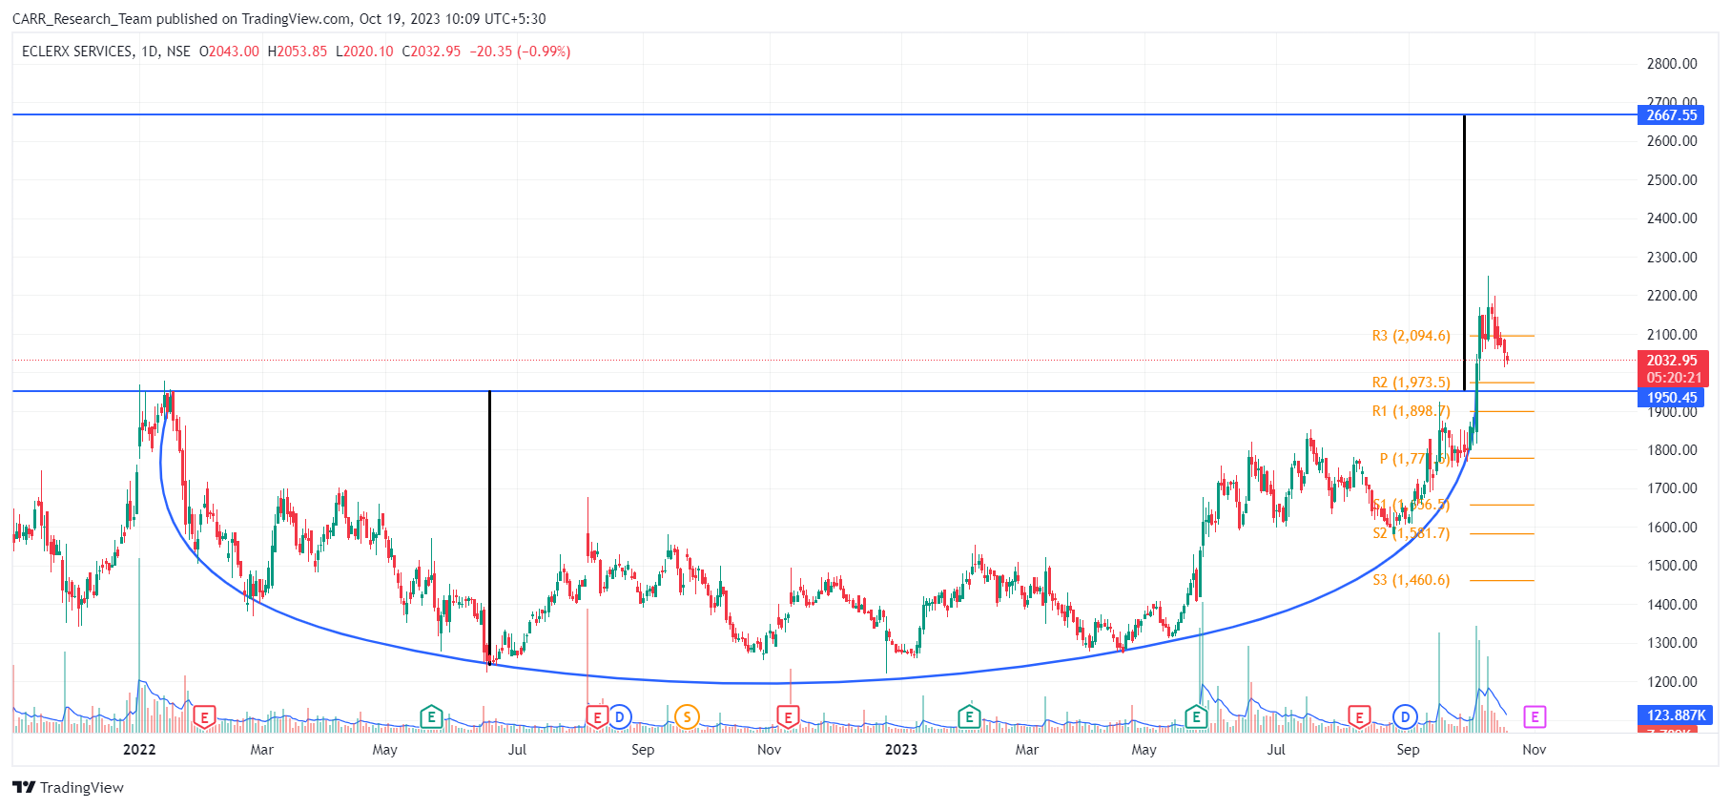Click the 1600.00 price axis label
Image resolution: width=1731 pixels, height=808 pixels.
(1672, 528)
